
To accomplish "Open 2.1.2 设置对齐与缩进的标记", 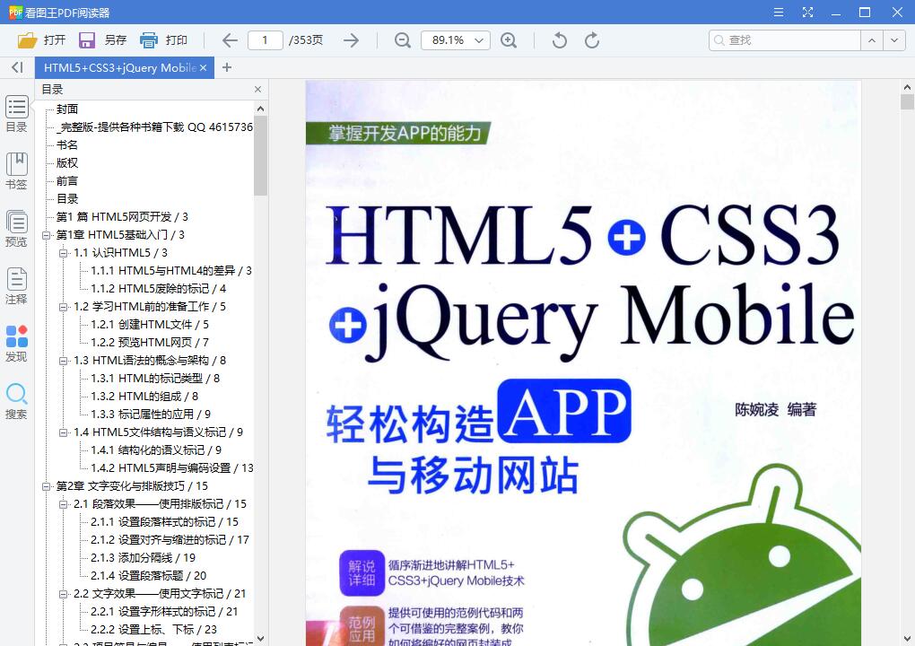I will tap(170, 540).
